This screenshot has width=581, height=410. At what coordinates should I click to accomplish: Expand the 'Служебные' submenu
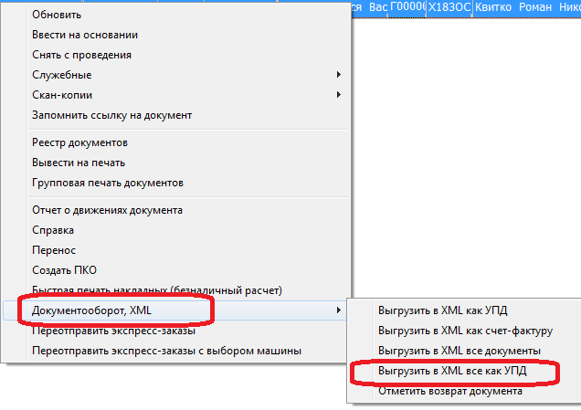(x=62, y=75)
